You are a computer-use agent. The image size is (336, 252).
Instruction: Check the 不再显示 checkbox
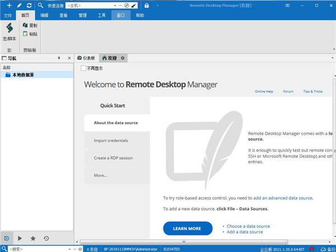83,68
